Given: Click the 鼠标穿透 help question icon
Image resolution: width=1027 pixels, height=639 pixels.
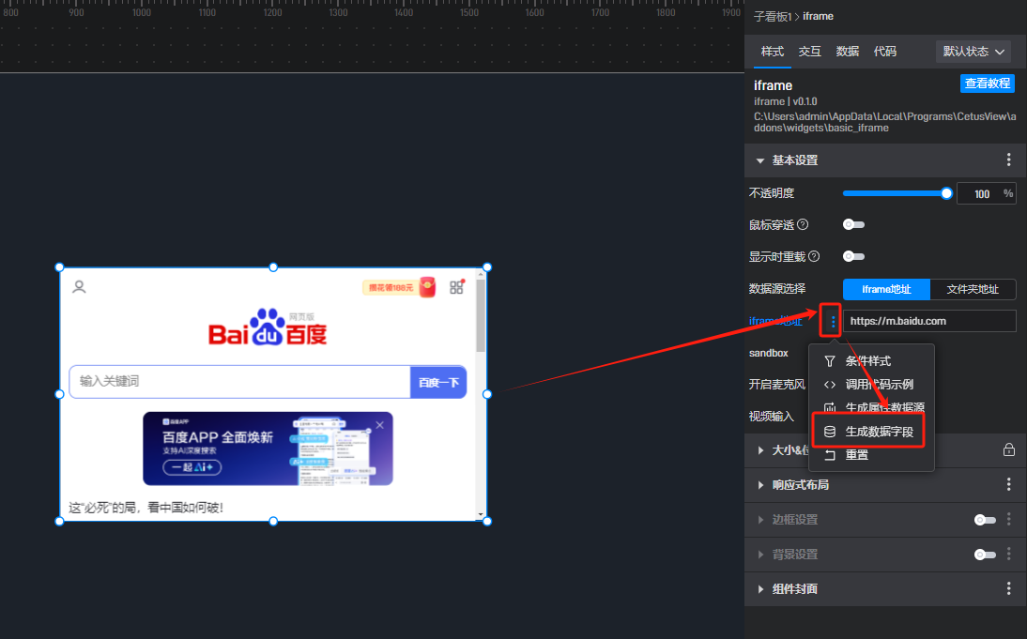Looking at the screenshot, I should (x=803, y=224).
